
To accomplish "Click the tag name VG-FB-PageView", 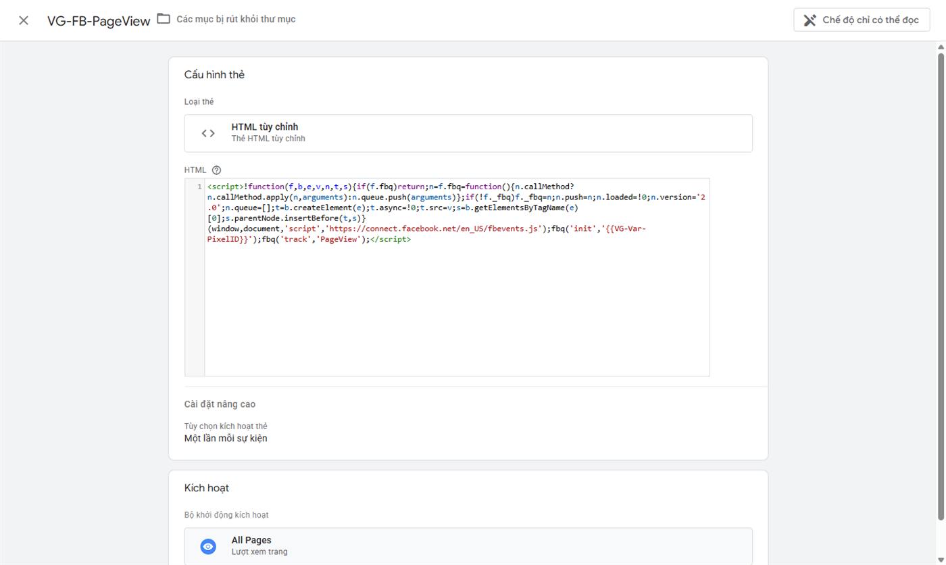I will tap(99, 21).
